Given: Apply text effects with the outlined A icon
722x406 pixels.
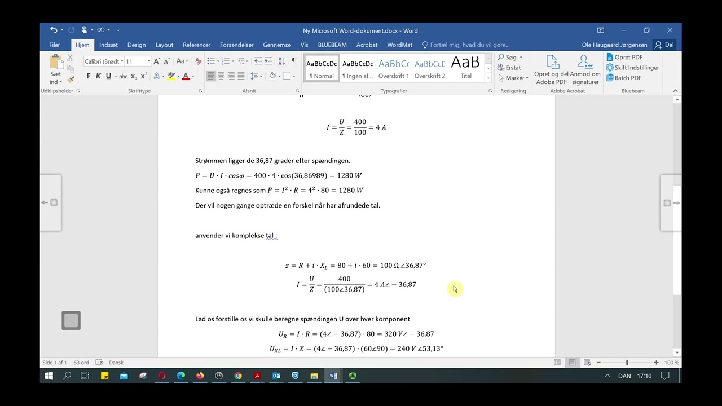Looking at the screenshot, I should [157, 76].
